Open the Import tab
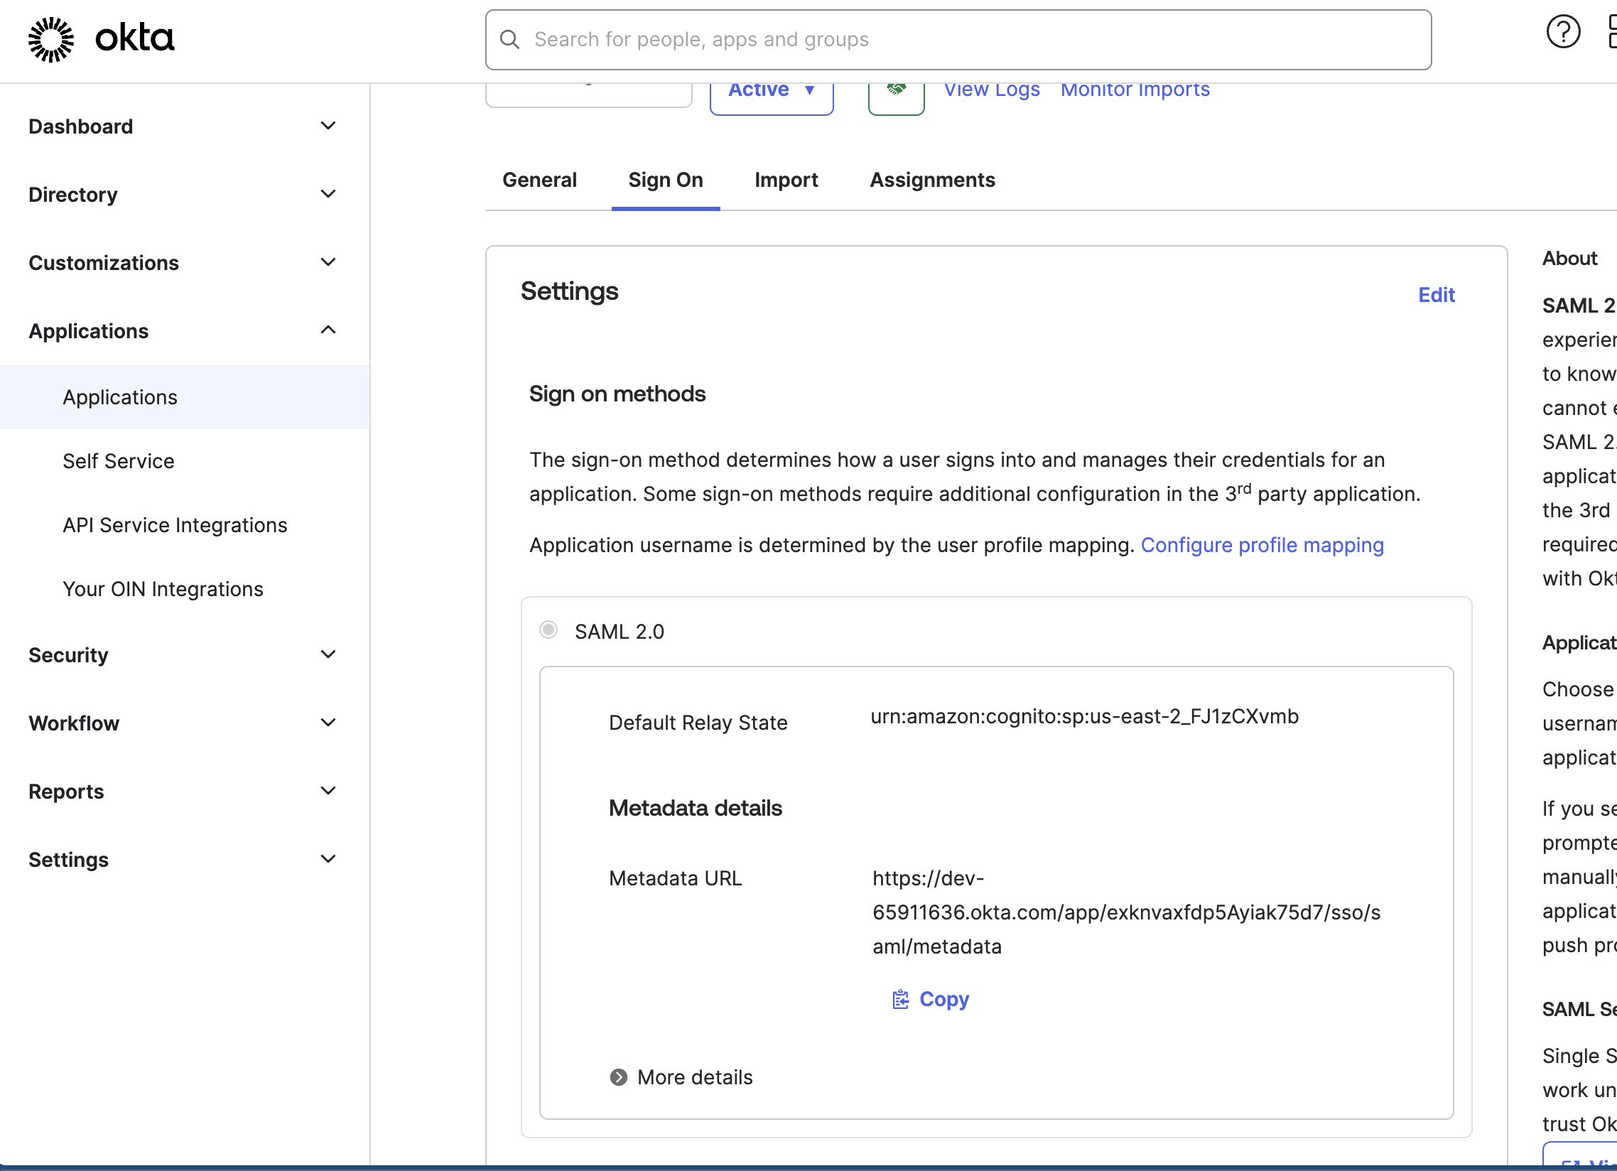The width and height of the screenshot is (1617, 1171). click(x=786, y=180)
